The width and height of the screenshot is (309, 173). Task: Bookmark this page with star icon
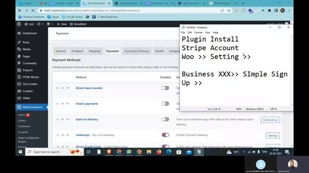click(x=229, y=11)
